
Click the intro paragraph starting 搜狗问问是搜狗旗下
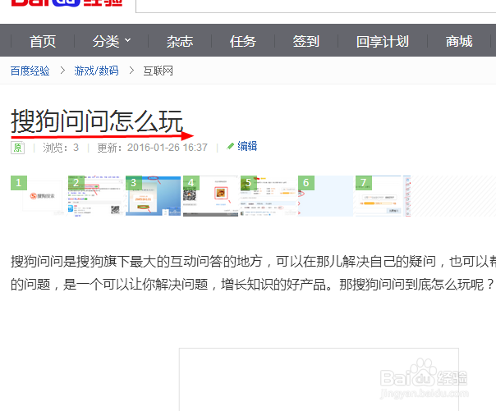[254, 273]
